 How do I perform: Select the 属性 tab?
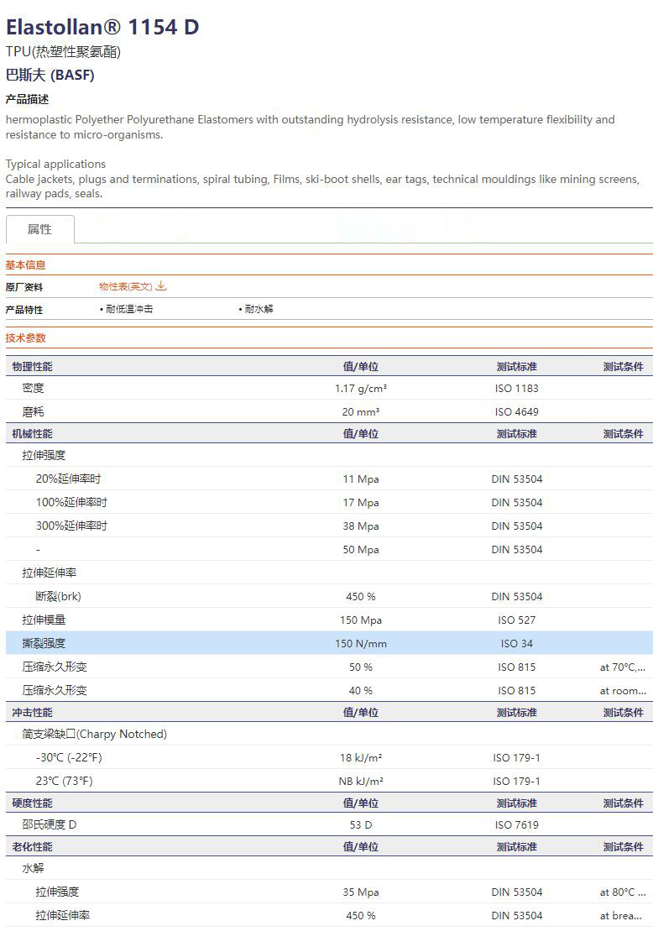click(x=40, y=229)
